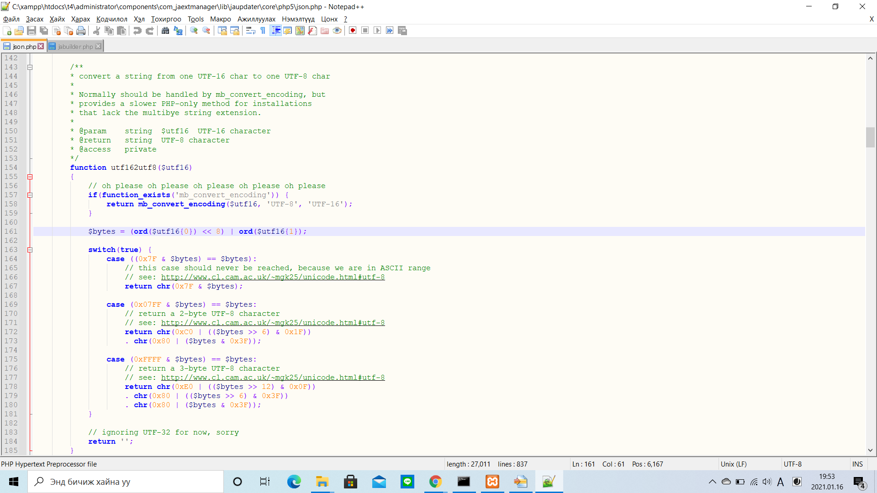Collapse the function body fold at line 155
This screenshot has width=877, height=493.
[30, 177]
